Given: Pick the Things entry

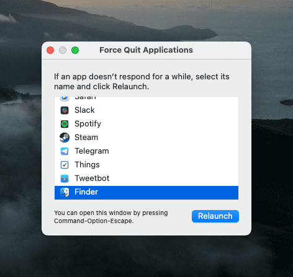Looking at the screenshot, I should 146,165.
